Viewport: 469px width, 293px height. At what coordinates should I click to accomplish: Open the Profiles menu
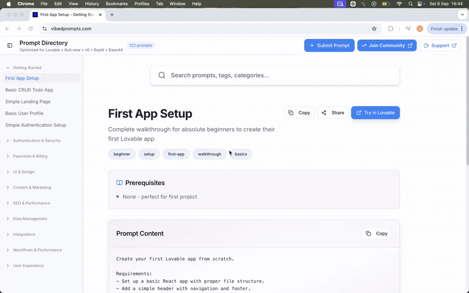142,4
